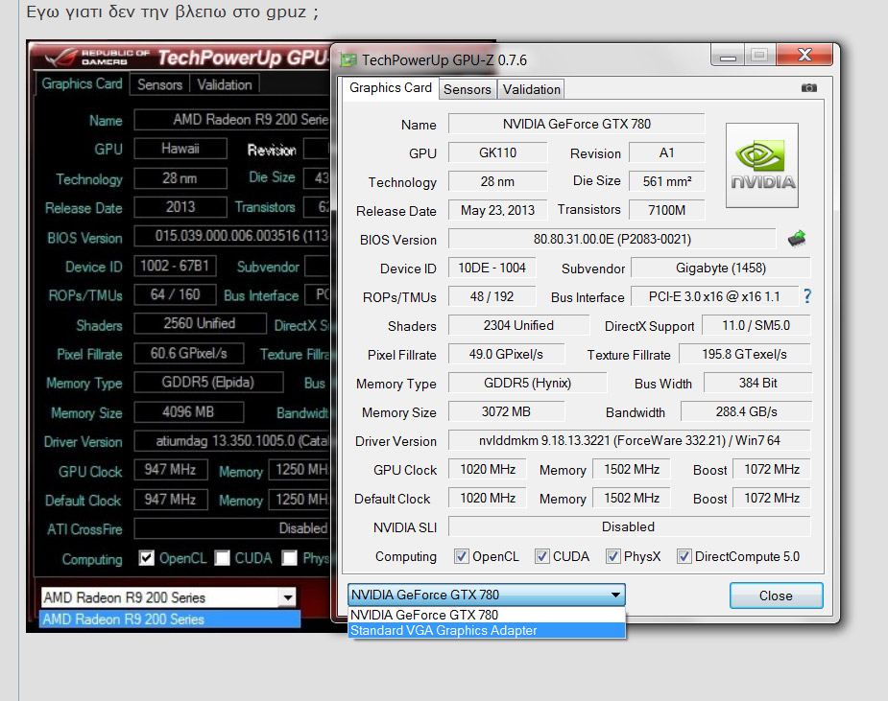
Task: Click the GDDR5 (Elpida) memory type value
Action: click(x=208, y=382)
